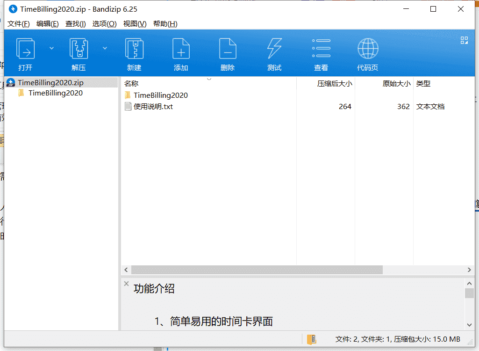Screen dimensions: 479x351
Task: Select TimeBilling2020 folder in the tree
Action: (x=55, y=93)
